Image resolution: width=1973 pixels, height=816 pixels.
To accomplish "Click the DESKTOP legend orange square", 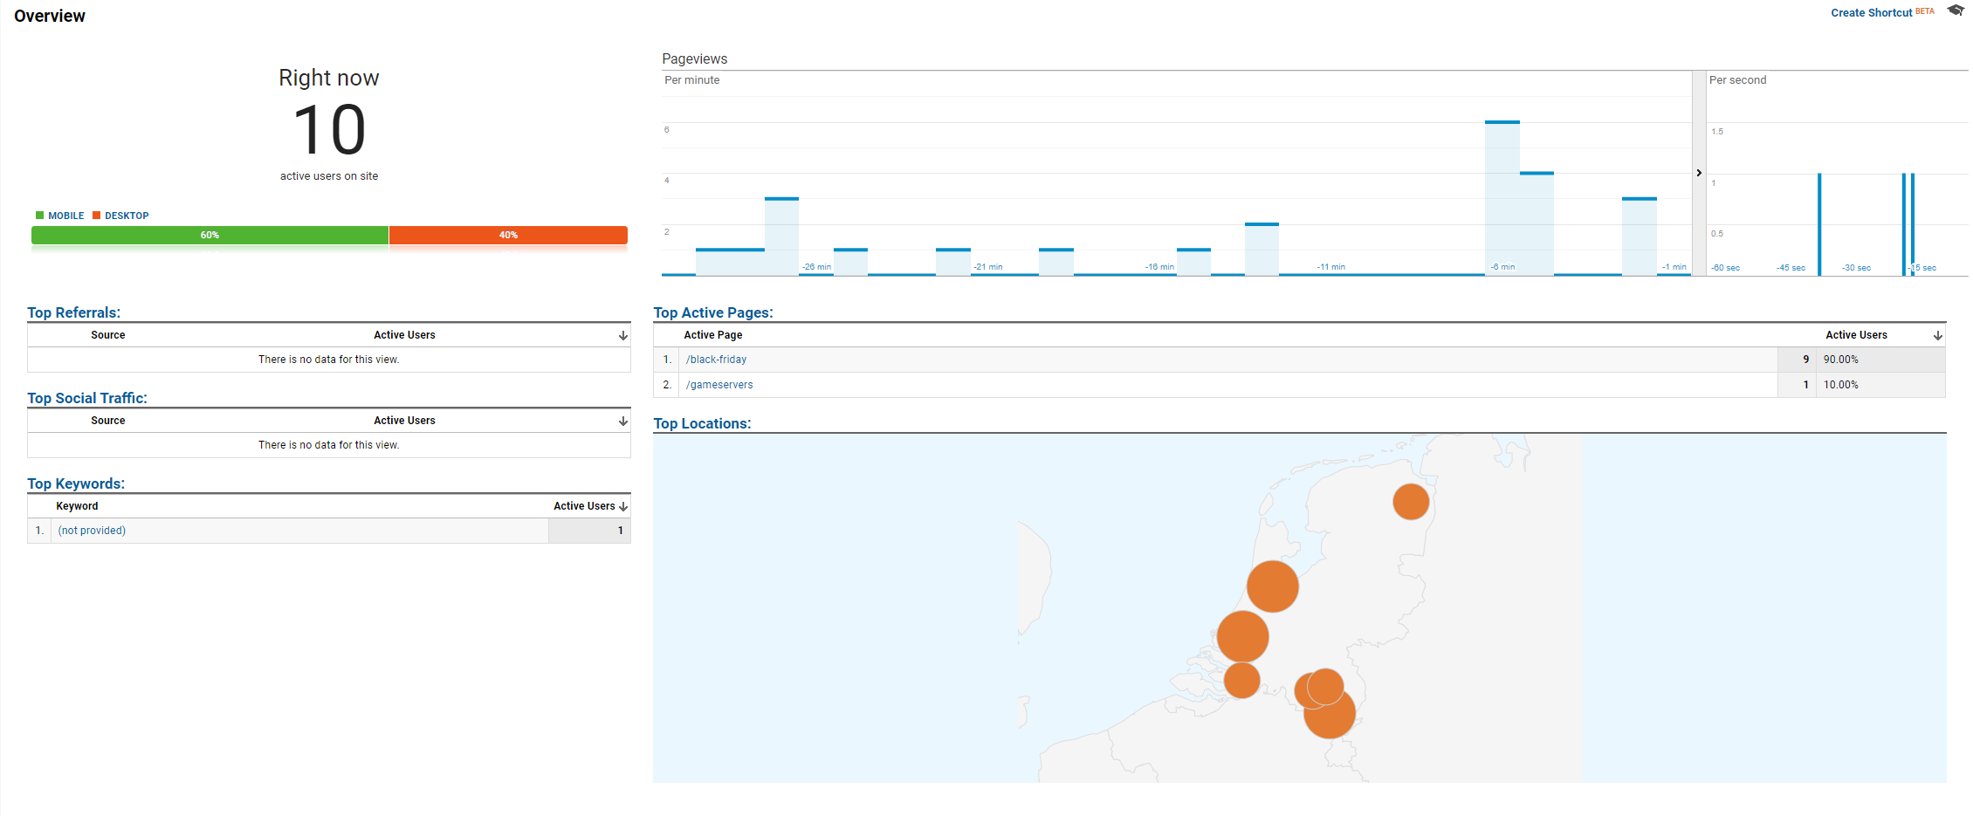I will tap(96, 216).
